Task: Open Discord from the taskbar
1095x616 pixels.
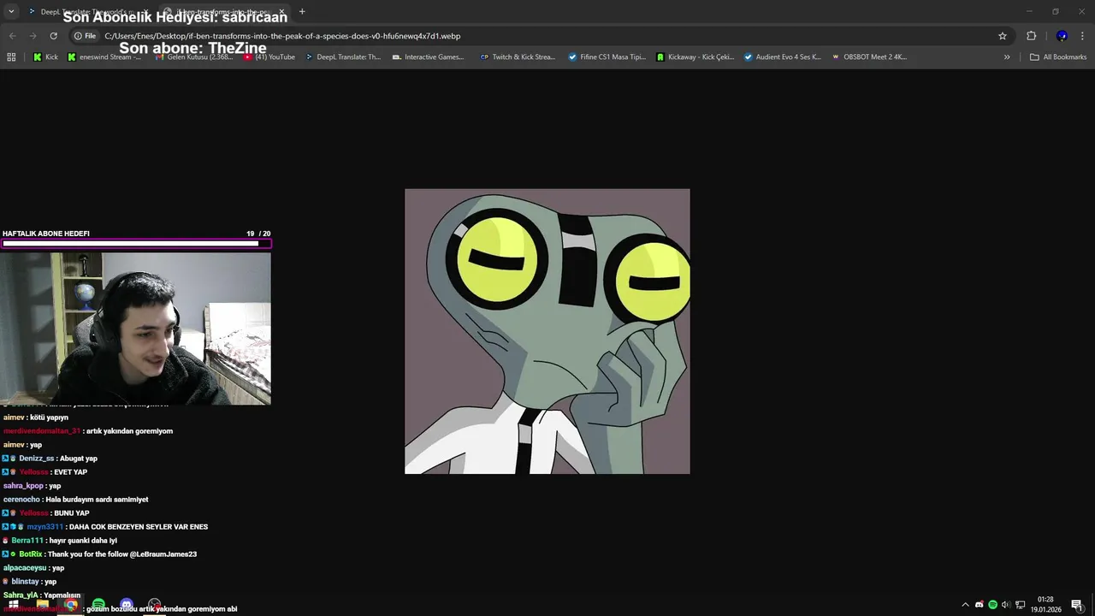Action: (127, 605)
